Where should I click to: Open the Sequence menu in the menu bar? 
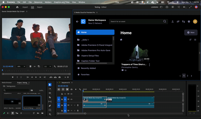[x=38, y=2]
